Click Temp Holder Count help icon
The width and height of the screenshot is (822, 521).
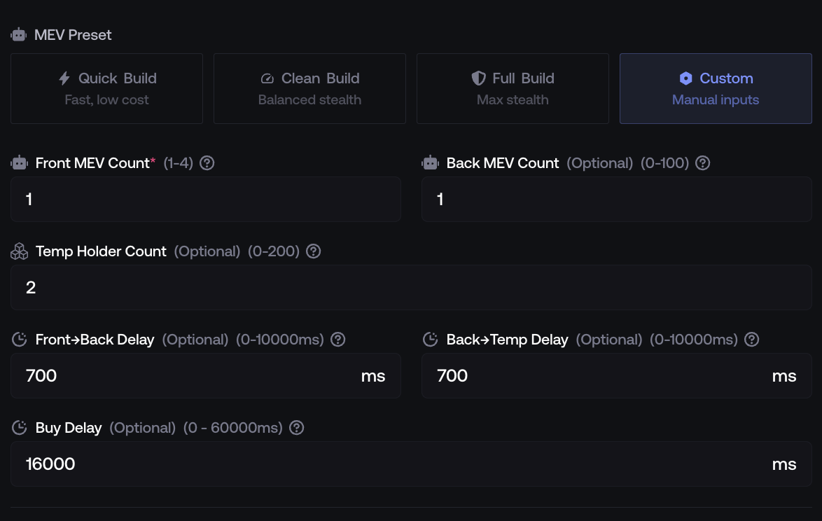(x=314, y=251)
